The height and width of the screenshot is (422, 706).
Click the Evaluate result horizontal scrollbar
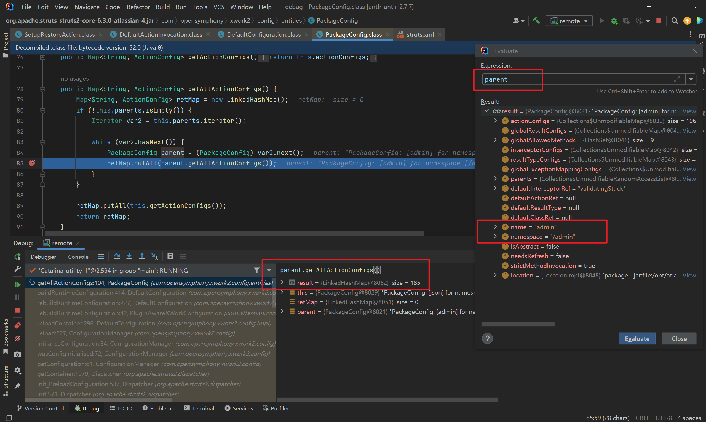(518, 324)
